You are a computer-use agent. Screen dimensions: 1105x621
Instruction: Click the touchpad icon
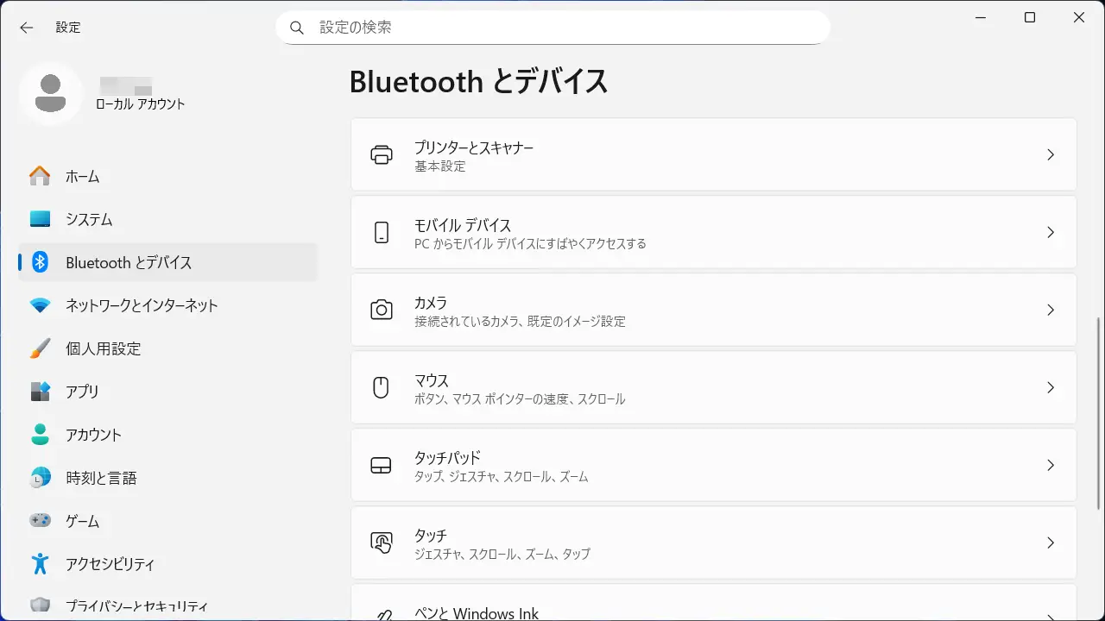pos(381,466)
